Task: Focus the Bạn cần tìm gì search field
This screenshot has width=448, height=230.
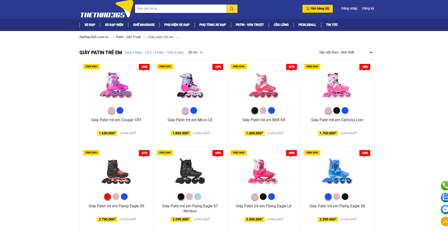Action: [x=181, y=9]
